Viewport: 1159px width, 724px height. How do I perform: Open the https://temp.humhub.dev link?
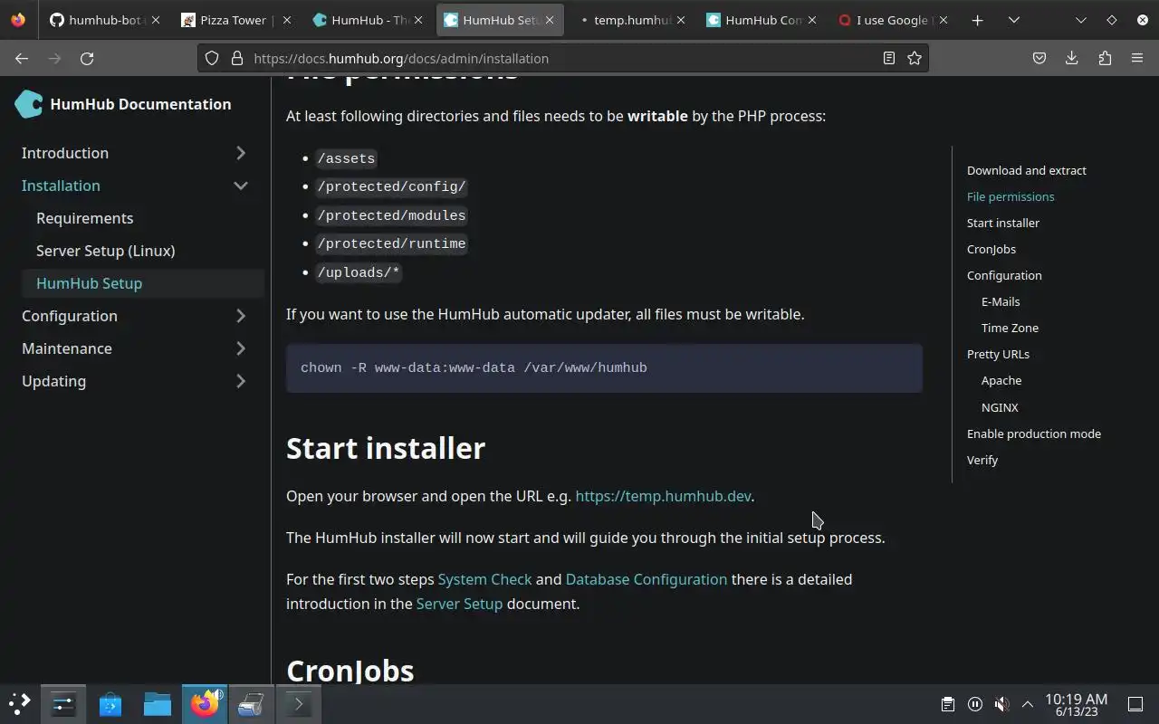[663, 496]
